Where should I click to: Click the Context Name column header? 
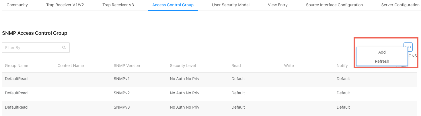coord(71,66)
